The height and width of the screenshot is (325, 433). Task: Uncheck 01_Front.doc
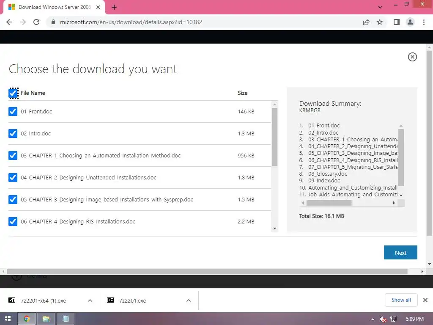[13, 112]
